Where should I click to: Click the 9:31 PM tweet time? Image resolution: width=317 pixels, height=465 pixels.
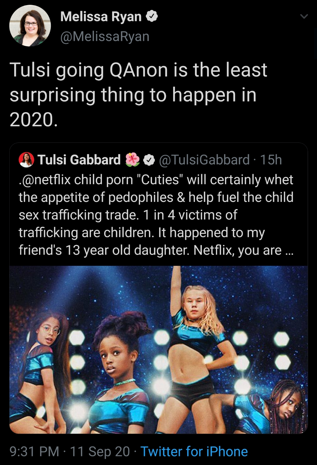click(x=34, y=451)
